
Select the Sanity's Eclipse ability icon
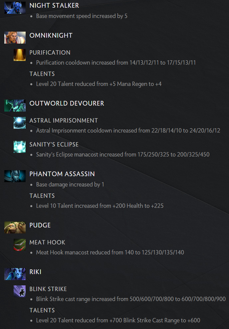coord(20,147)
